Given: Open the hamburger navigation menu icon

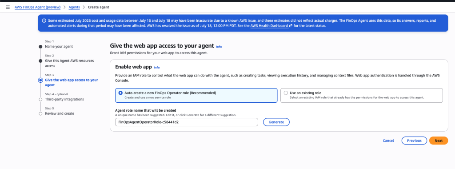Looking at the screenshot, I should (8, 7).
